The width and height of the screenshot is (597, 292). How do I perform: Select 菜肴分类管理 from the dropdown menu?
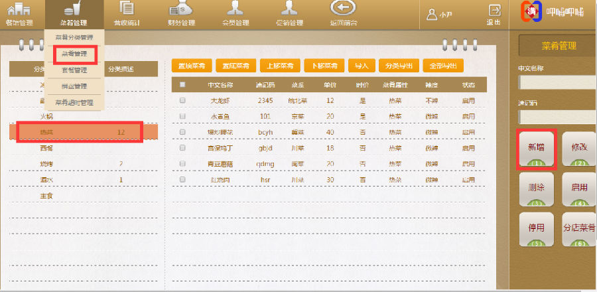(74, 38)
